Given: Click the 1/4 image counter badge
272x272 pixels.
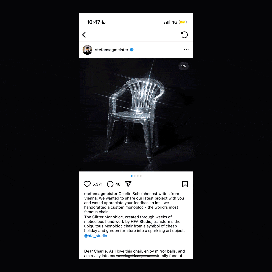Looking at the screenshot, I should click(x=183, y=66).
